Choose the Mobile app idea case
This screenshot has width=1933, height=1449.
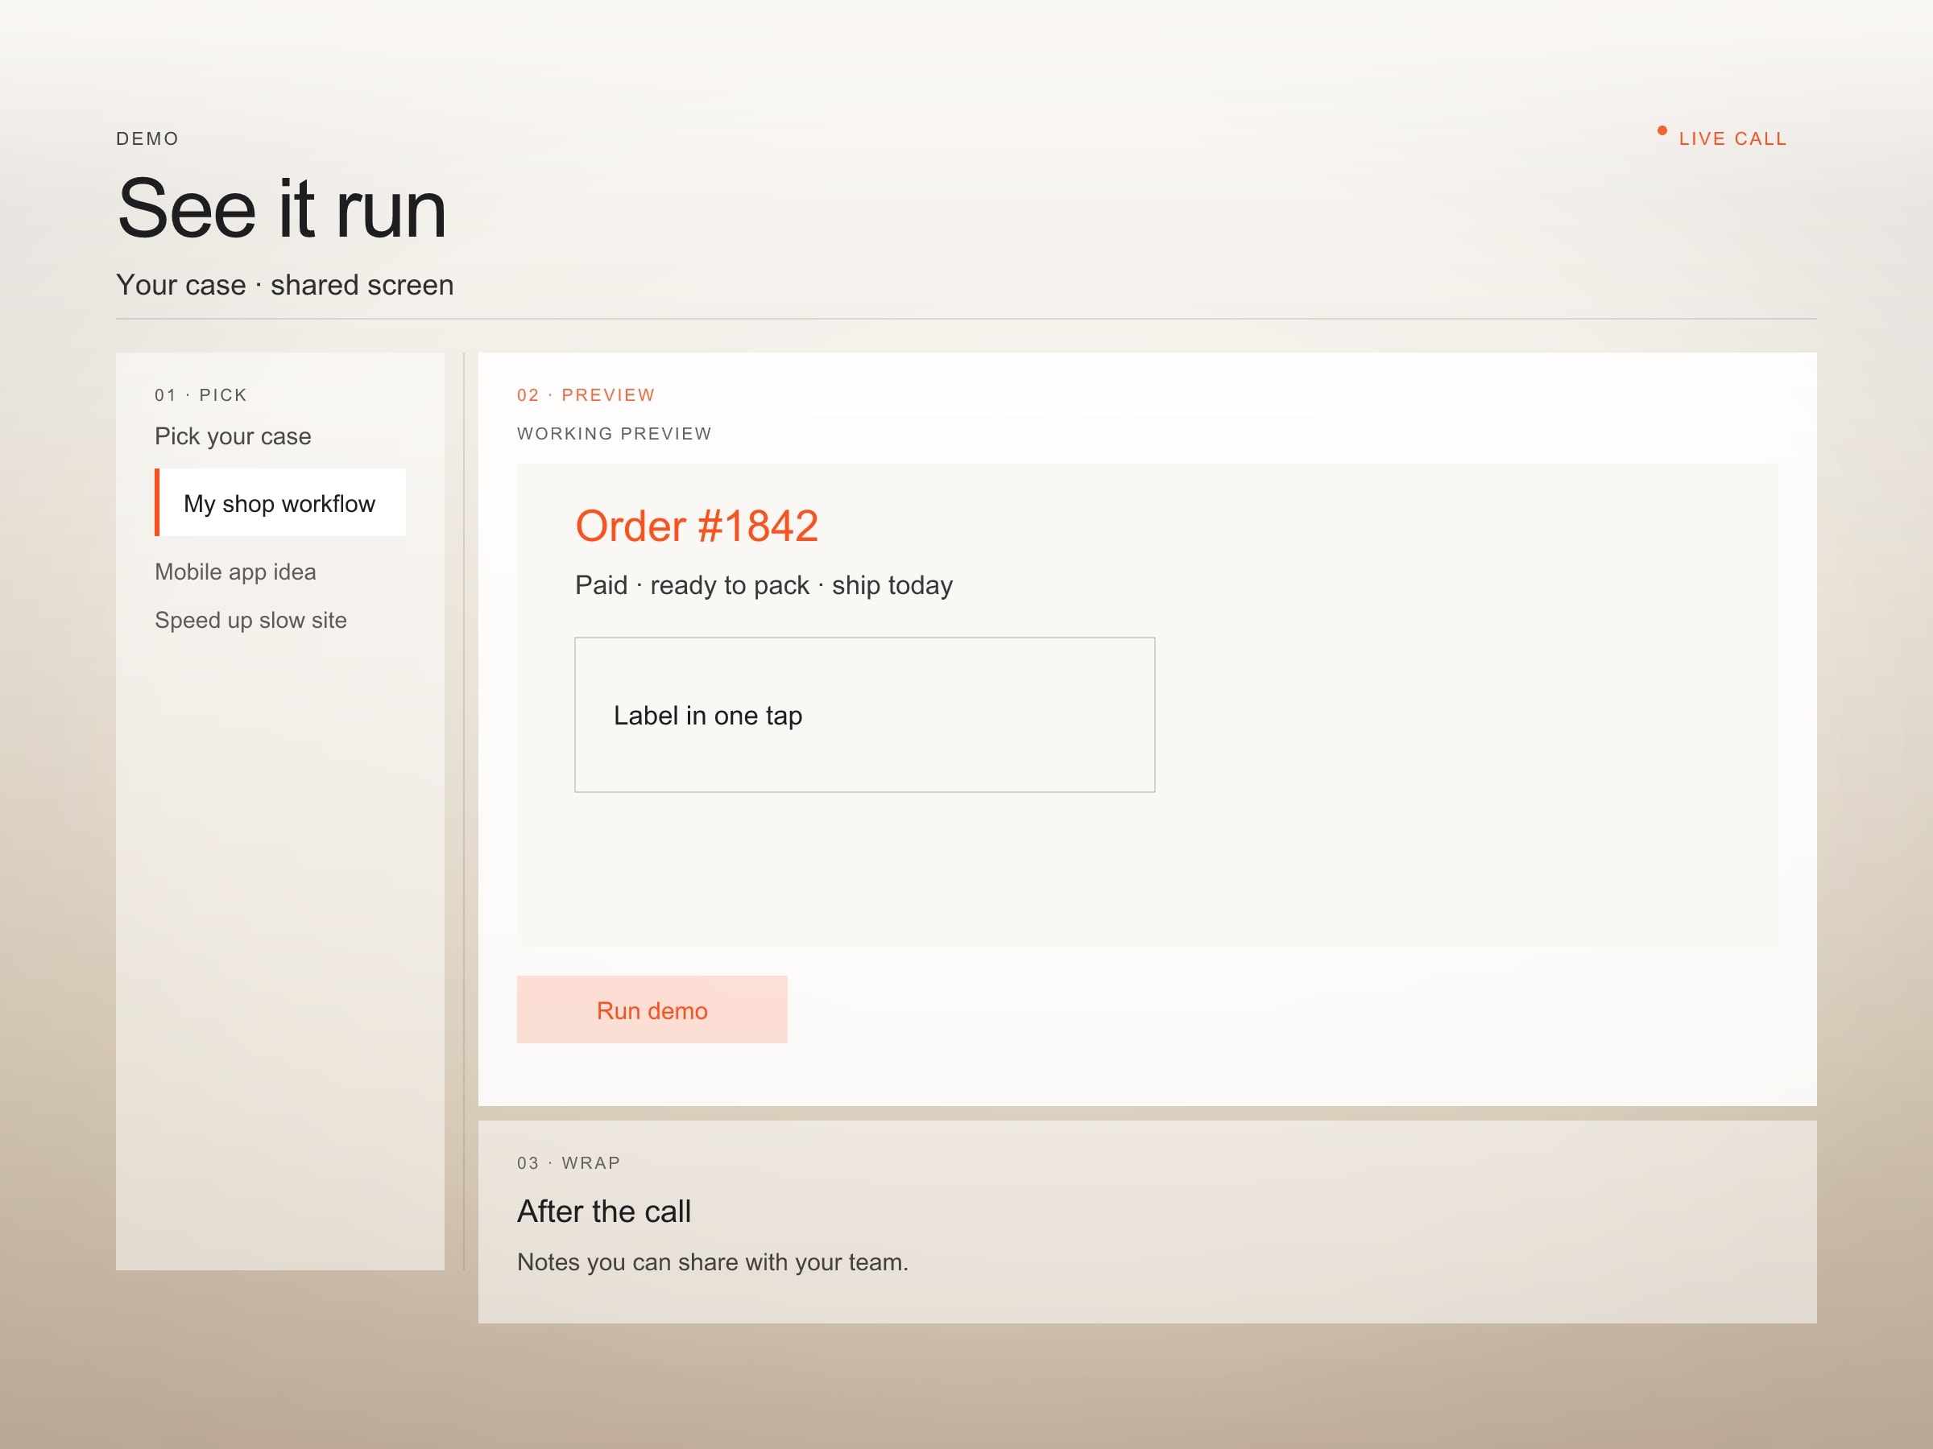[235, 572]
